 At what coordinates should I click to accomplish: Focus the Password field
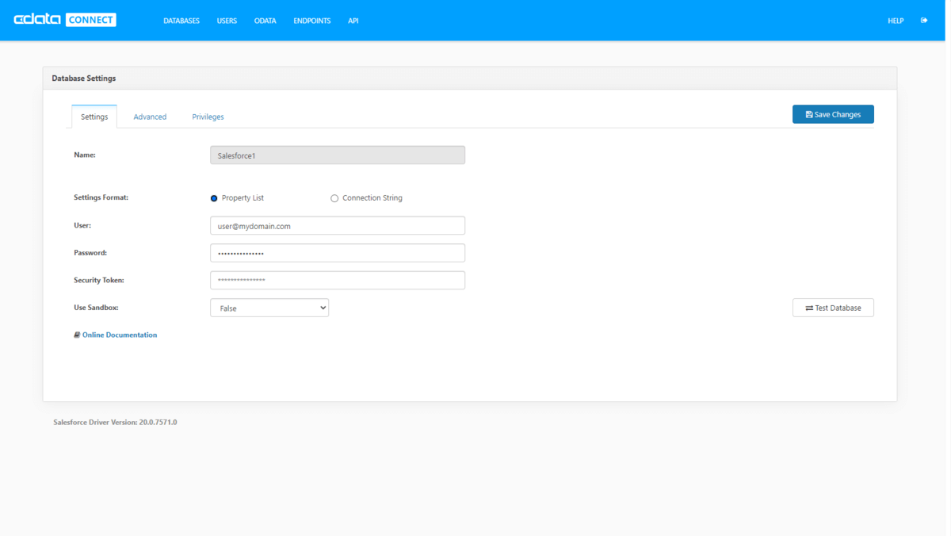point(338,253)
